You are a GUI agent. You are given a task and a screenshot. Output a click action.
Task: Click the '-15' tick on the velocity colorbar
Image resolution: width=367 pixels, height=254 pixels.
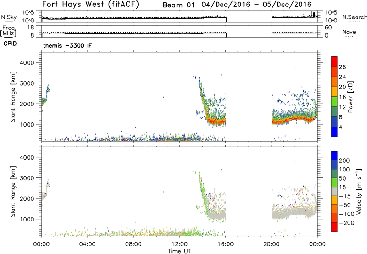tap(345, 196)
